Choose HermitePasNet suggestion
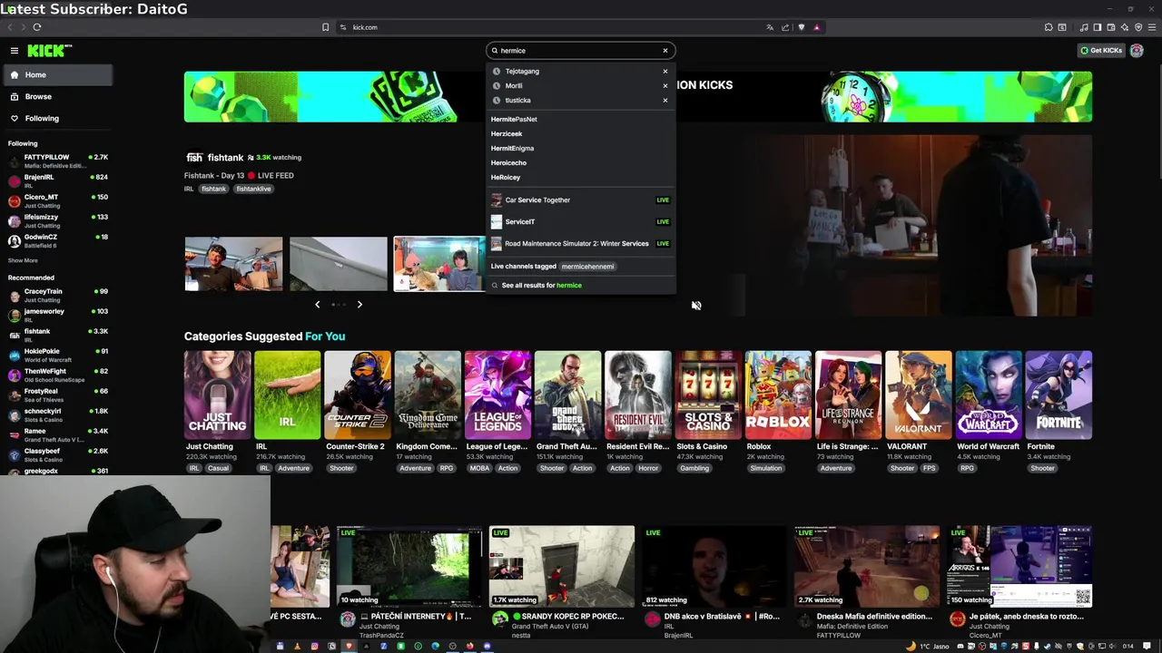The image size is (1162, 653). (514, 119)
